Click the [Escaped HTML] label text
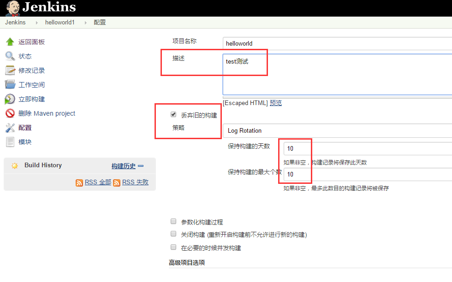The height and width of the screenshot is (282, 452). tap(245, 103)
